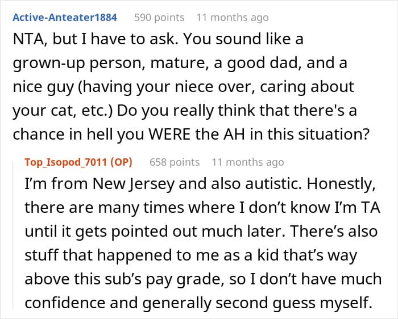Click the line 'confidence and generally second guess myself'

[198, 303]
